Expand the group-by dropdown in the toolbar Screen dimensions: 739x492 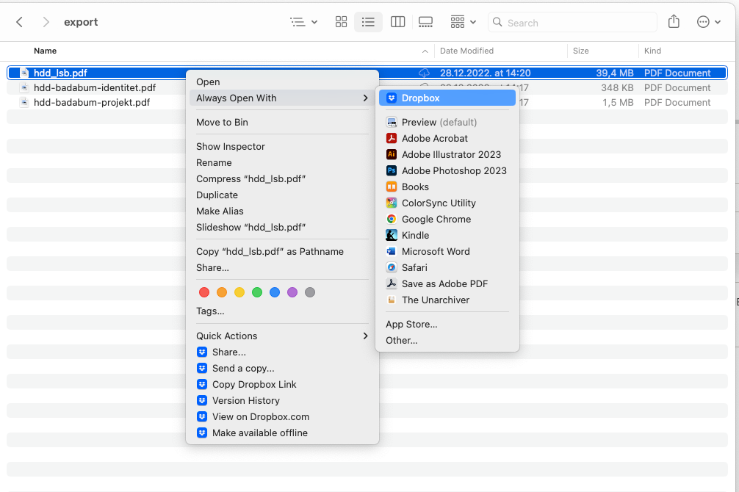point(463,22)
